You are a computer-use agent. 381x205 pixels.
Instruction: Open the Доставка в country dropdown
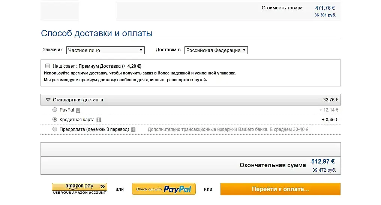(x=216, y=50)
